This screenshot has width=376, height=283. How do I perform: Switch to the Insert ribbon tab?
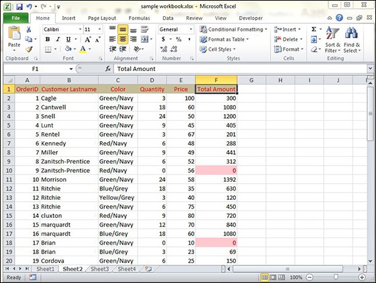pos(68,18)
